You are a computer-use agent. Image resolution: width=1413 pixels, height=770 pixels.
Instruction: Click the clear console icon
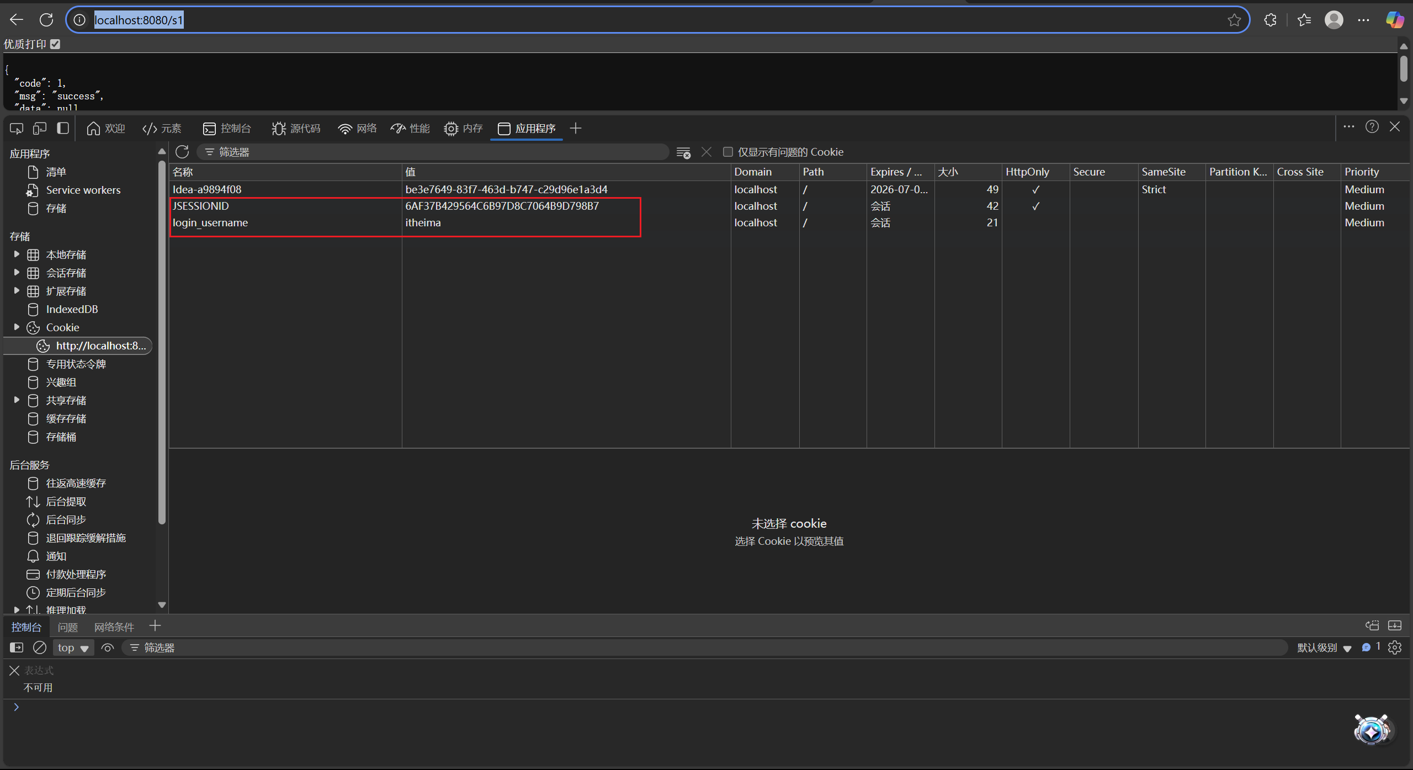tap(40, 647)
